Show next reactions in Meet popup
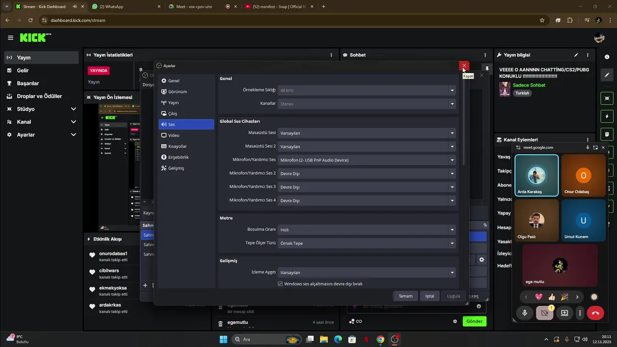The image size is (617, 347). (x=577, y=297)
